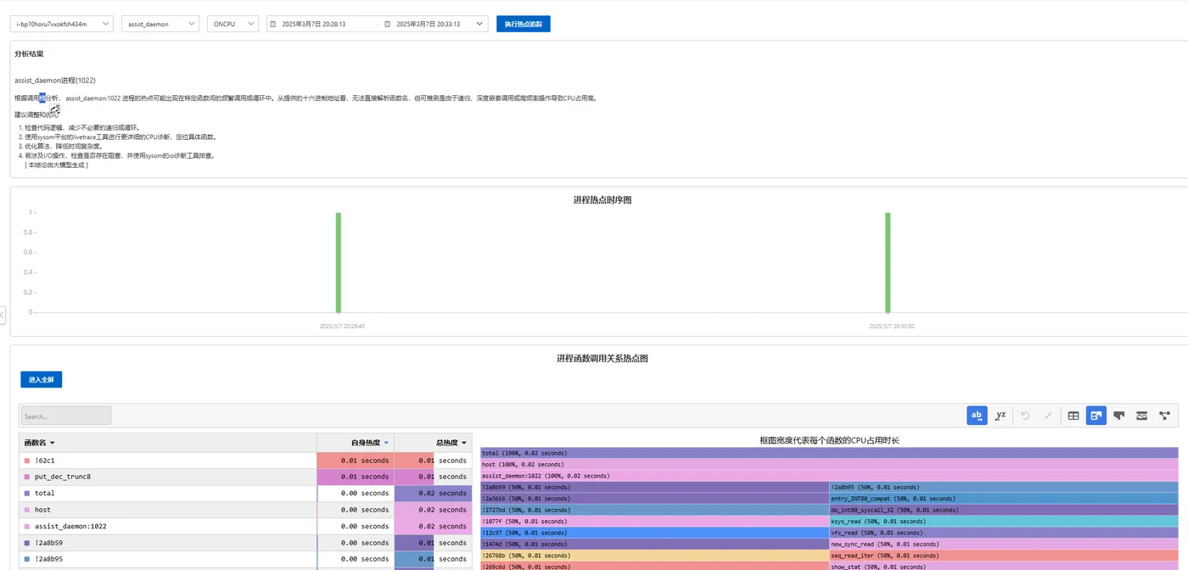Switch to sandwich view icon
This screenshot has height=570, width=1188.
click(1142, 416)
